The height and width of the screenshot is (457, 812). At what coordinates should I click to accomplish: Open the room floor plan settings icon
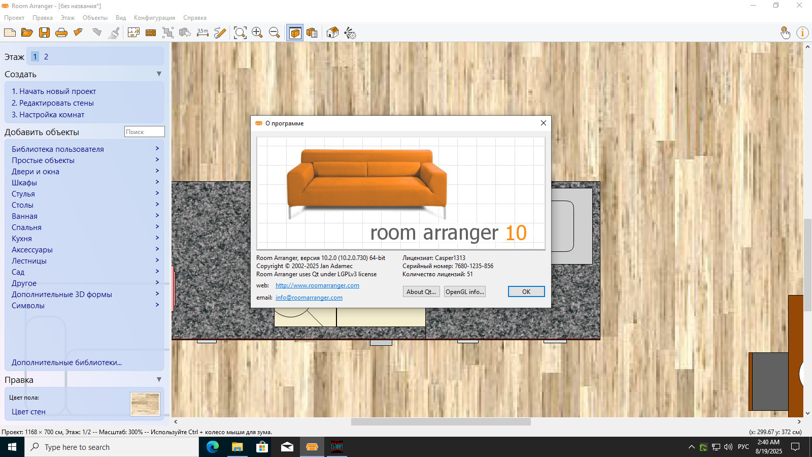point(133,32)
